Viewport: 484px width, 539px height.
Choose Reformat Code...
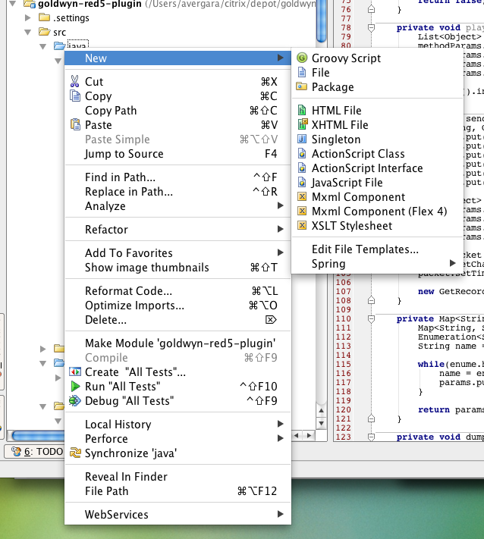coord(178,291)
